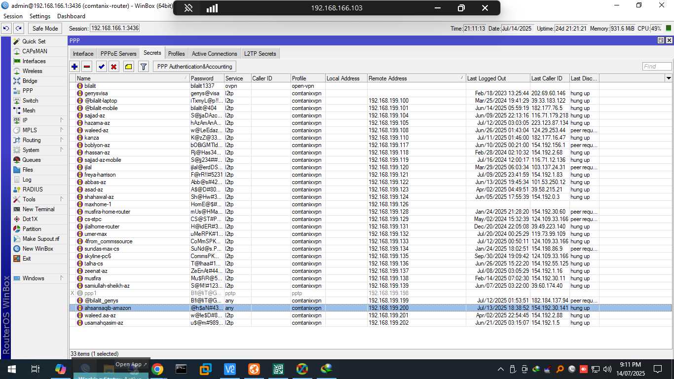674x379 pixels.
Task: Open CAPsMAN in sidebar
Action: (x=35, y=51)
